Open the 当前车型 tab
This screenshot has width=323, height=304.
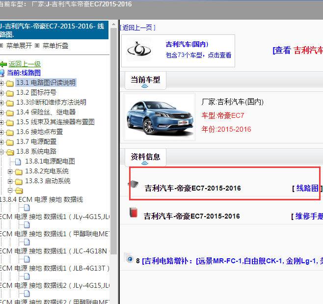click(145, 81)
